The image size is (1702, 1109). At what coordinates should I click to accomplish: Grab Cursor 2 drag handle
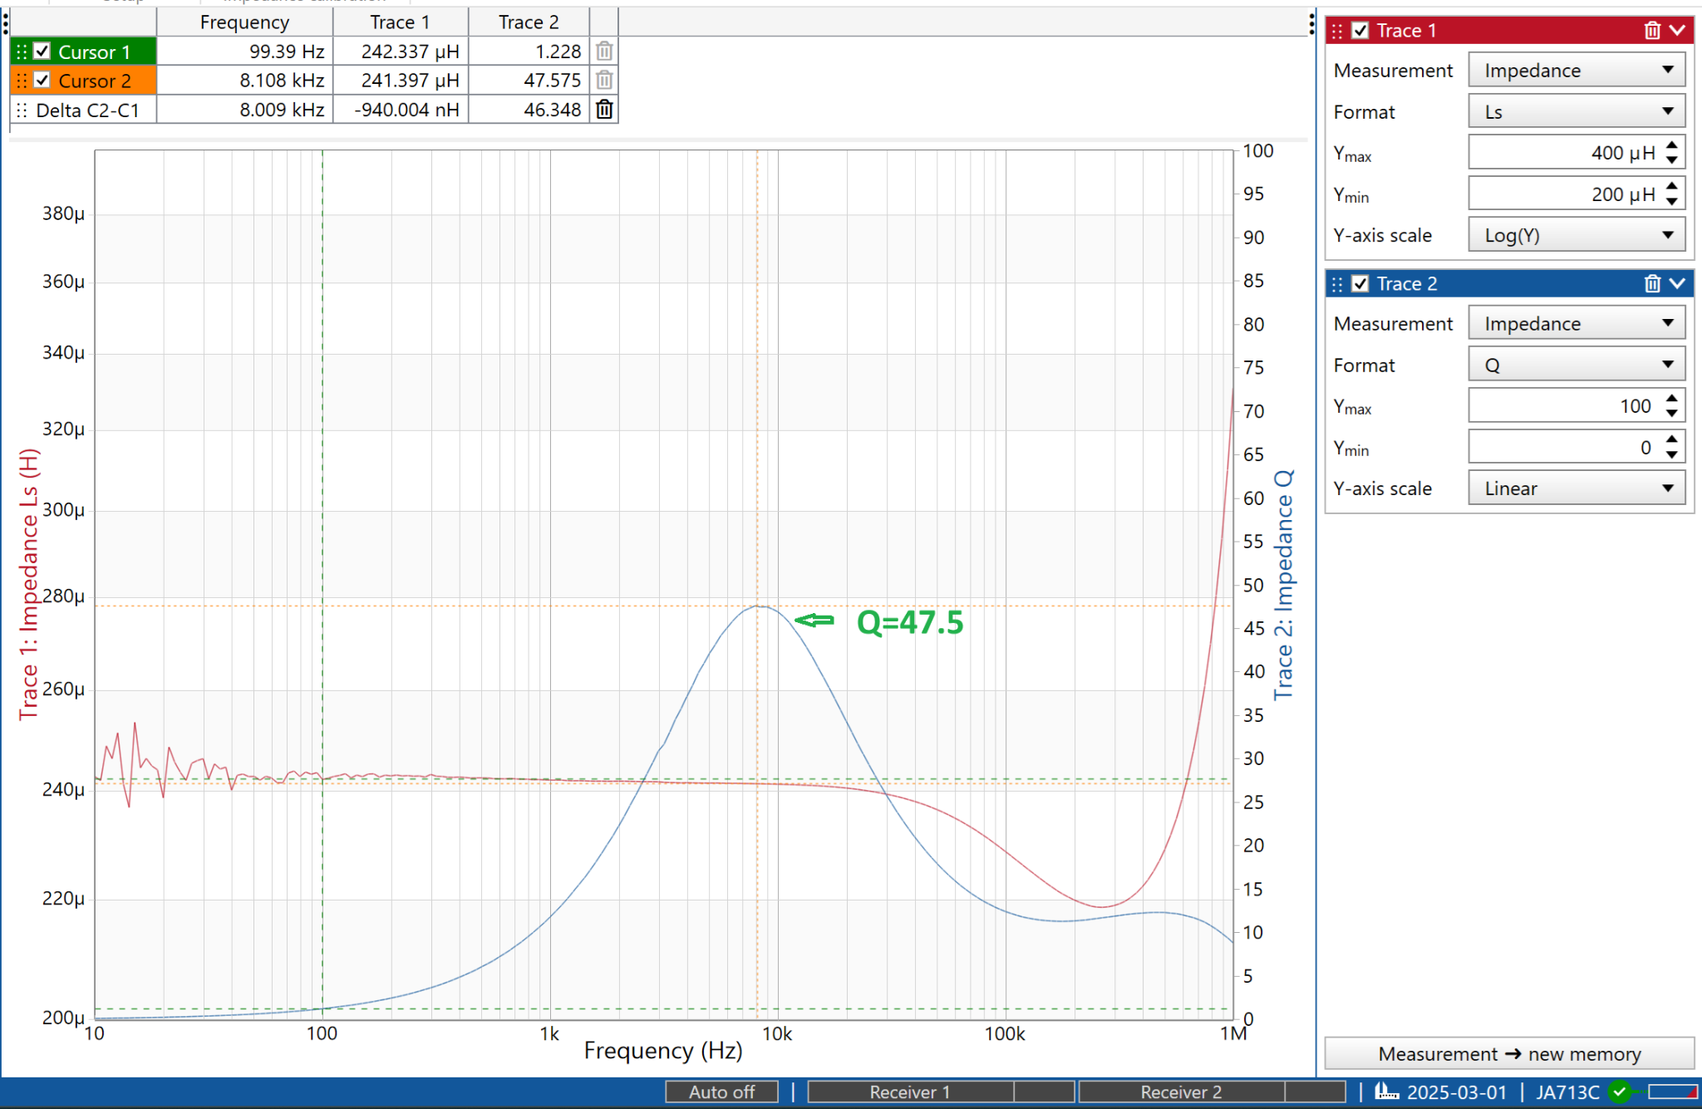[22, 81]
